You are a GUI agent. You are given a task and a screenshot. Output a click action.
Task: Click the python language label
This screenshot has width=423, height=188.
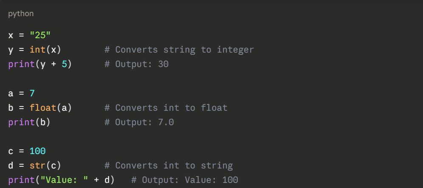21,14
